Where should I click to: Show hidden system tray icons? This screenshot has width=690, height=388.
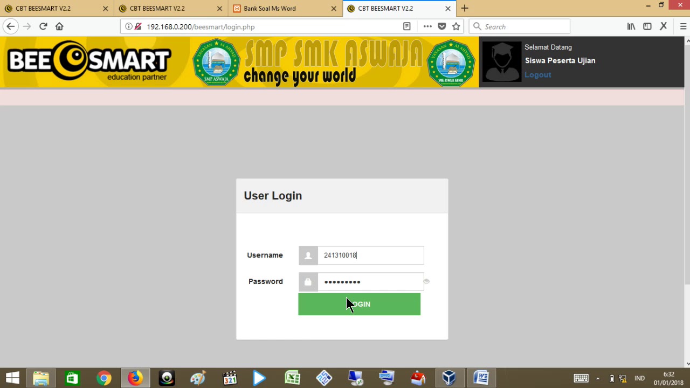pos(598,378)
